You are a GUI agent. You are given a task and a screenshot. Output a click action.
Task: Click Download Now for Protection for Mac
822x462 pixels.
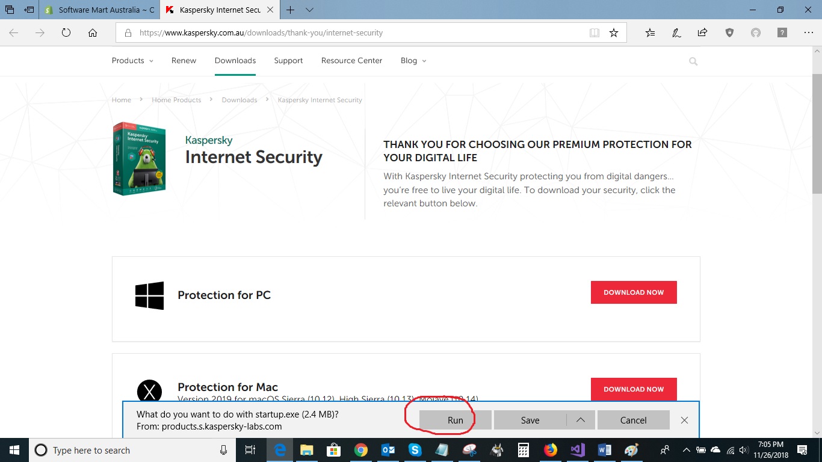tap(634, 389)
